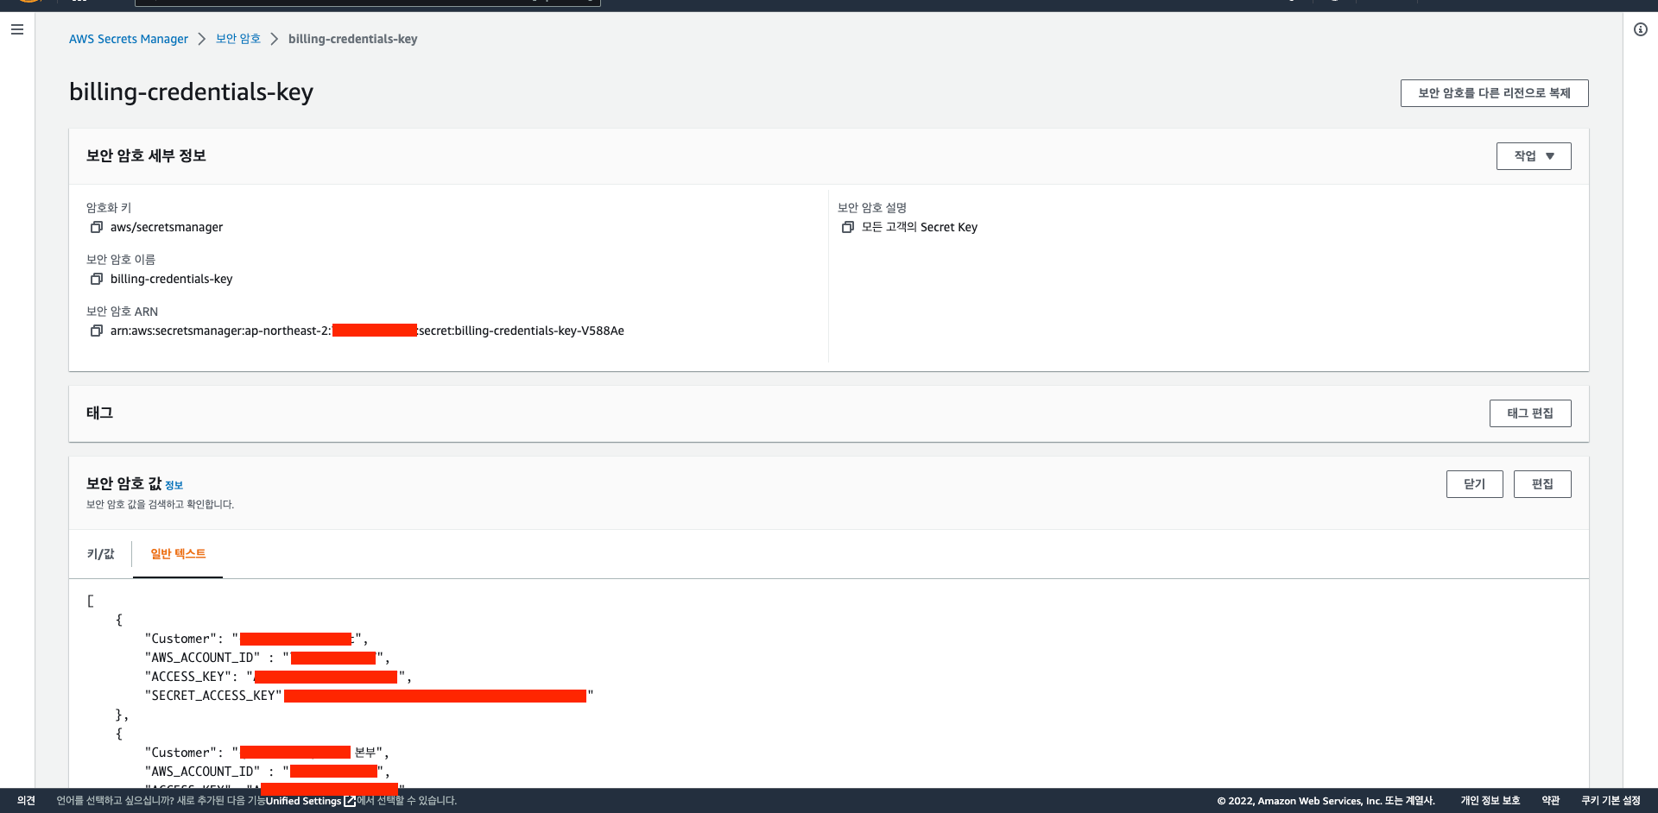
Task: Open 쿠키 기본 설정 in footer
Action: point(1611,801)
